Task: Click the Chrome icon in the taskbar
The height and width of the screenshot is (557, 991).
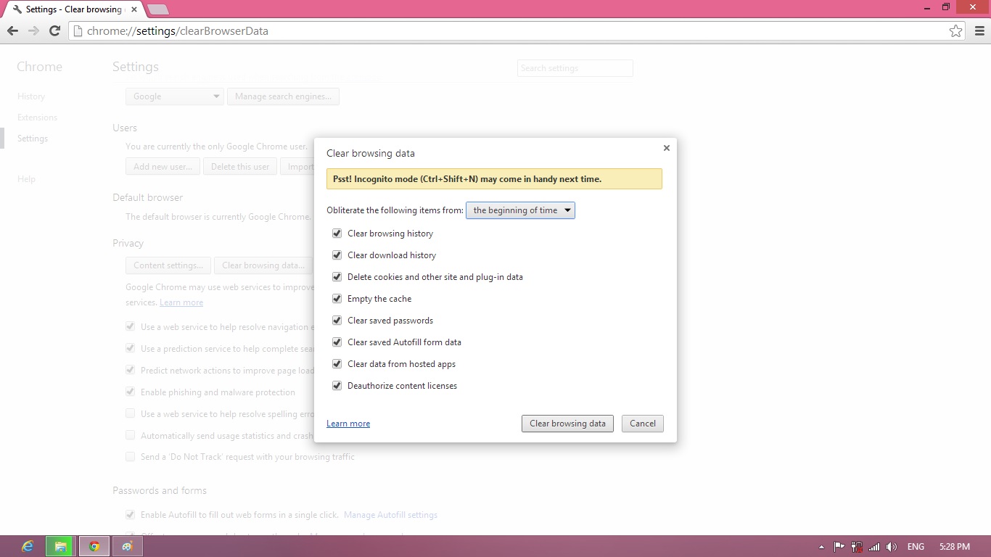Action: (x=94, y=546)
